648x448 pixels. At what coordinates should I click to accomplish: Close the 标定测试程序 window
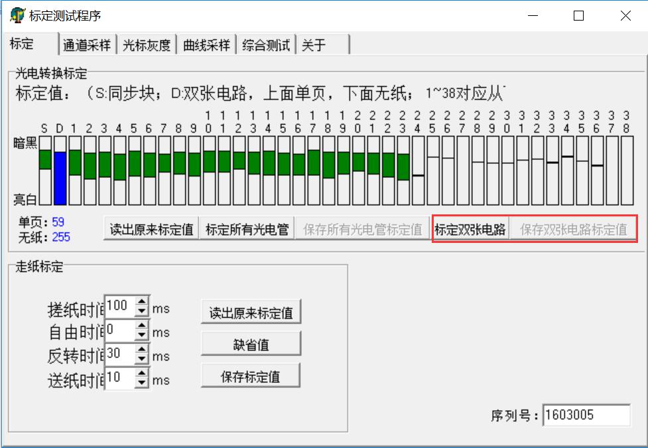click(x=625, y=16)
